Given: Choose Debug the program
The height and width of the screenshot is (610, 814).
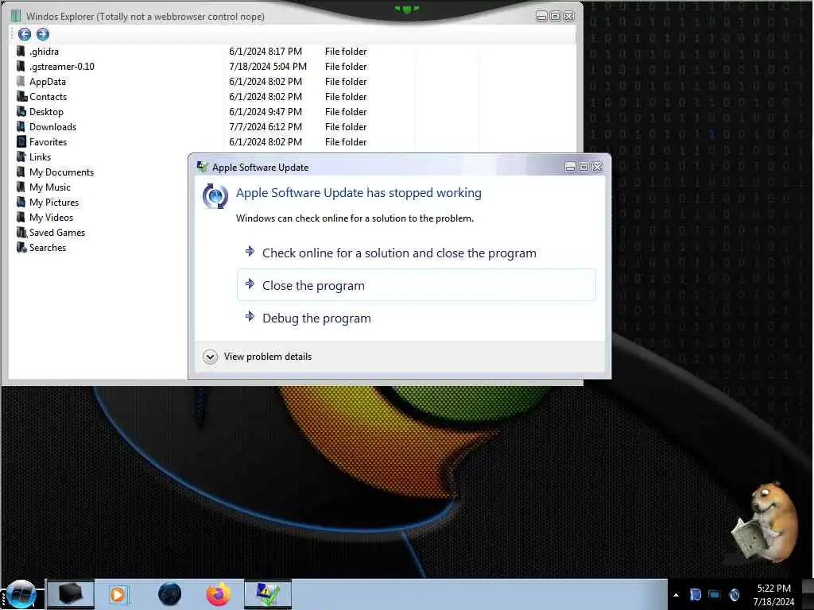Looking at the screenshot, I should pyautogui.click(x=417, y=318).
